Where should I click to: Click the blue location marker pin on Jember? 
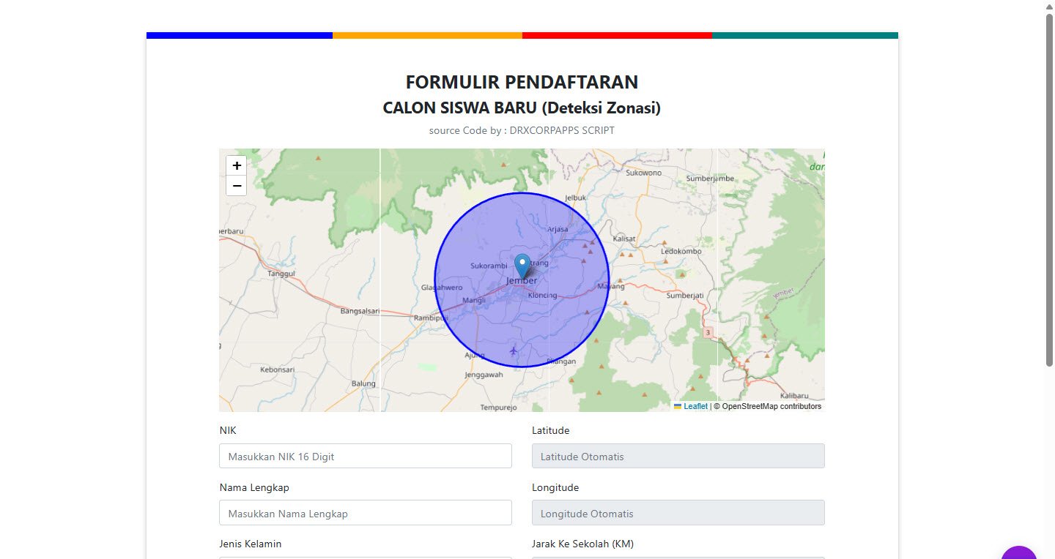click(x=522, y=266)
